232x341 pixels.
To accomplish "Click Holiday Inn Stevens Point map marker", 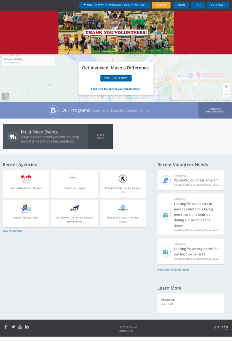I will pos(198,75).
